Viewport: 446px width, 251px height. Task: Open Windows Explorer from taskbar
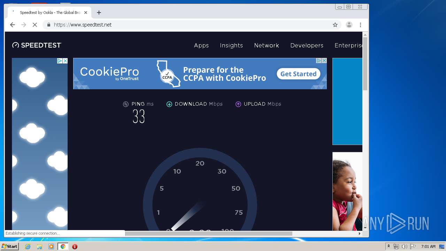[39, 246]
